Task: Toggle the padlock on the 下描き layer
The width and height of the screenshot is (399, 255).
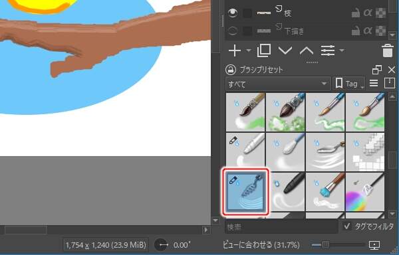Action: coord(356,31)
